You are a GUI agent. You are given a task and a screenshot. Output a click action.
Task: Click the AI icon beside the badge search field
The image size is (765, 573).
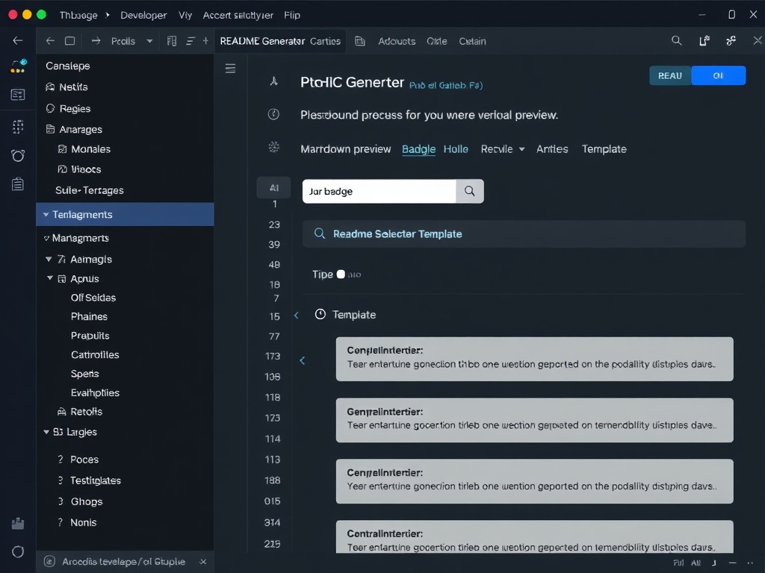coord(273,188)
